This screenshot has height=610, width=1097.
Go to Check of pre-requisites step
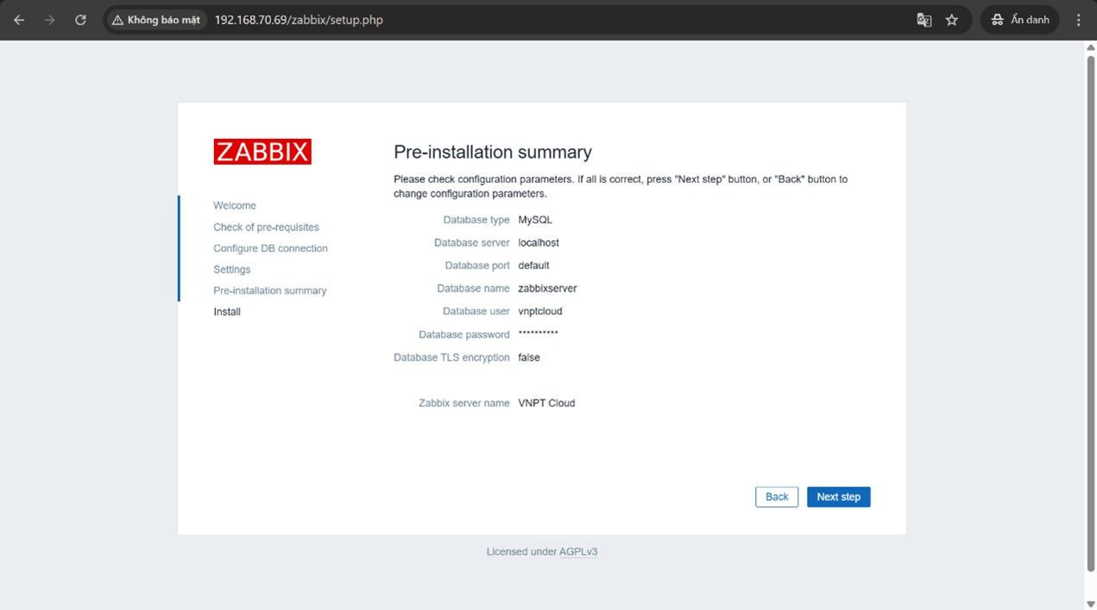click(x=266, y=227)
